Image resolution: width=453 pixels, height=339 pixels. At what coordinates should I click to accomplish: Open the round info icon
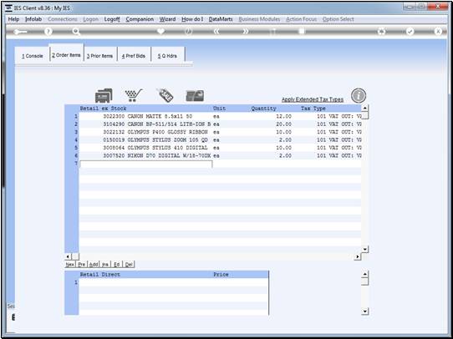coord(359,95)
